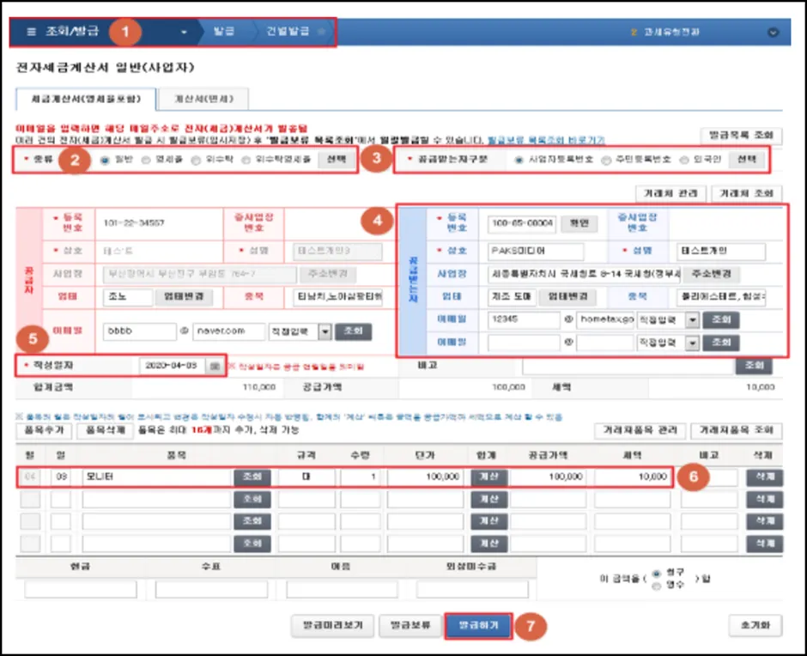The height and width of the screenshot is (656, 807).
Task: Open 직접입력 dropdown in the 12345 email row
Action: 668,320
